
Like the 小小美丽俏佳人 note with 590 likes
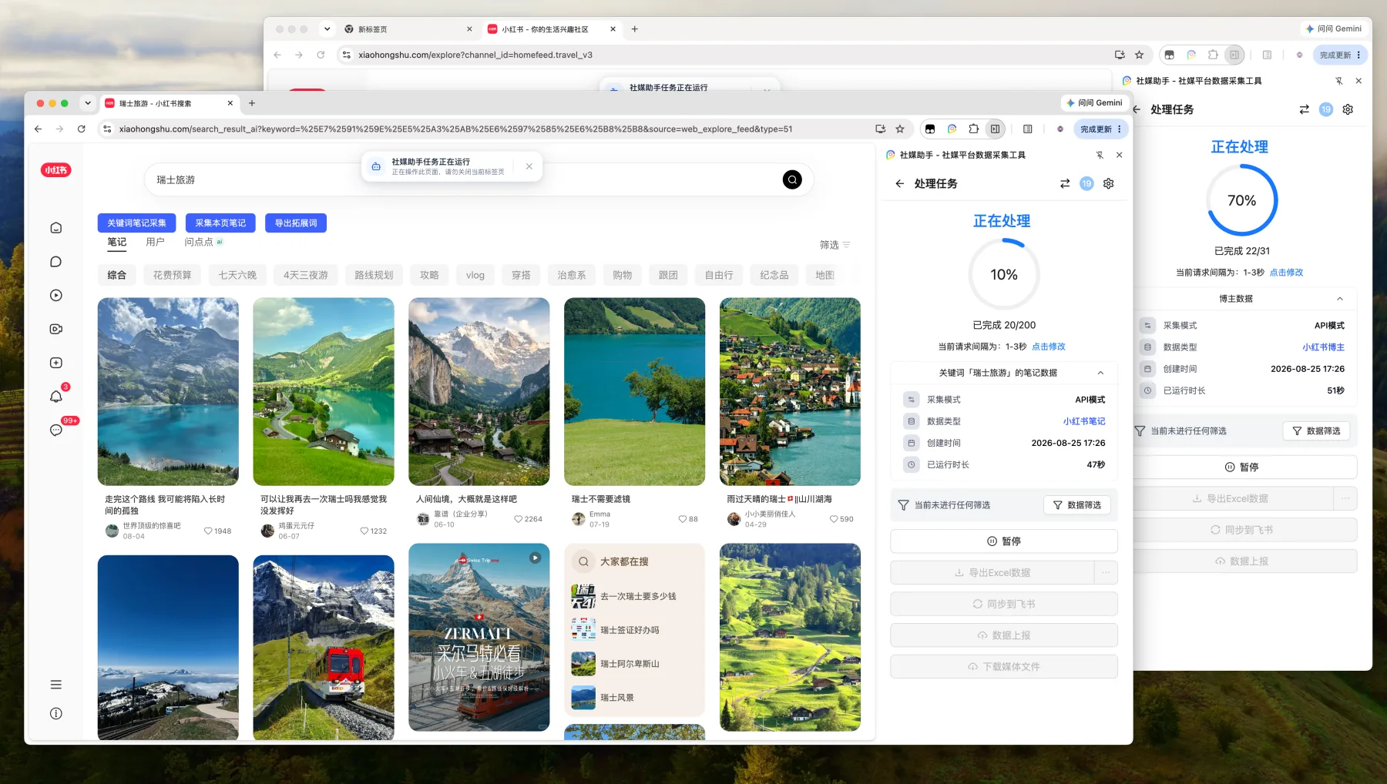834,519
